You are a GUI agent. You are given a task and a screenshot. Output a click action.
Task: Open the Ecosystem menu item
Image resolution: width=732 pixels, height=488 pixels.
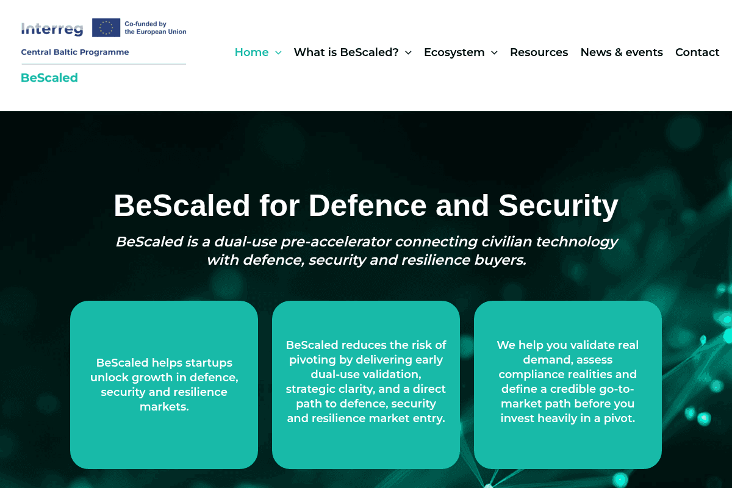point(454,52)
